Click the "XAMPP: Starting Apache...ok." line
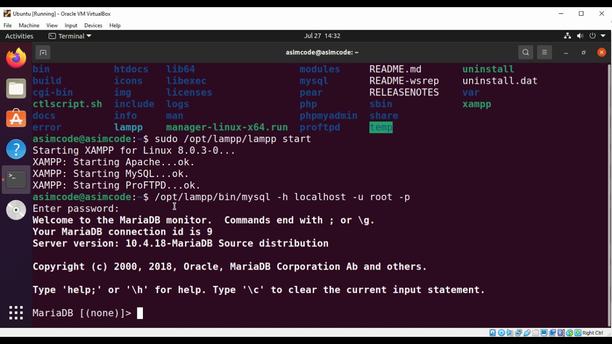Viewport: 612px width, 344px height. tap(114, 162)
